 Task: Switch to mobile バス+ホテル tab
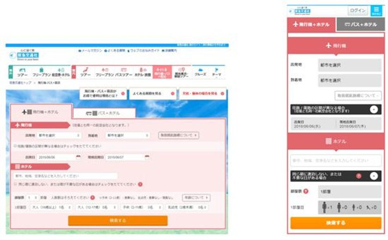pos(361,24)
